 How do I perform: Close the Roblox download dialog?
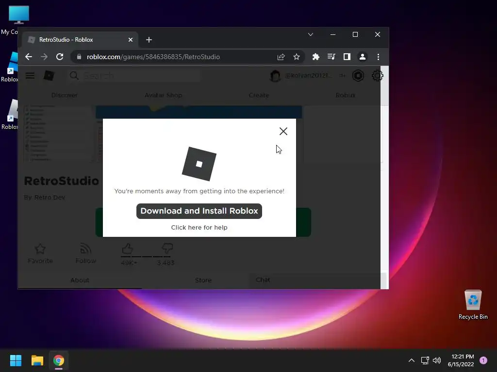283,131
